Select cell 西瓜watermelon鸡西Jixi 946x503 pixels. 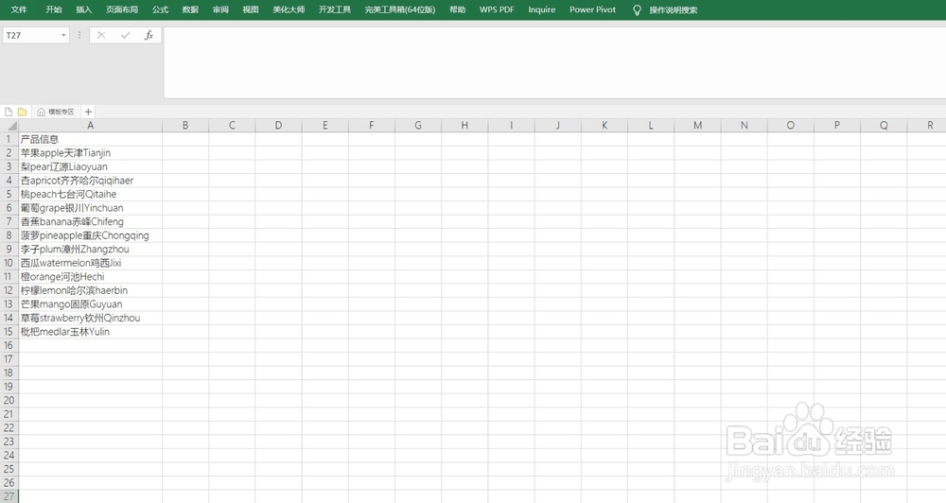pos(91,263)
